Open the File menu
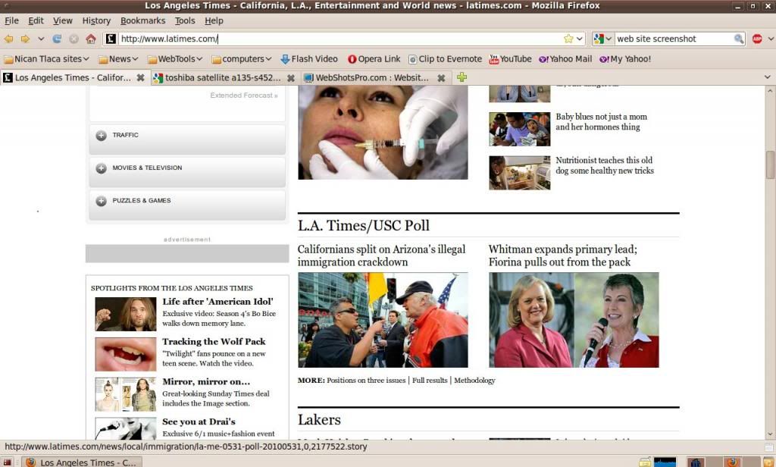Viewport: 776px width, 467px height. [x=11, y=20]
